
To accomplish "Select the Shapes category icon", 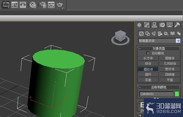I will [147, 34].
